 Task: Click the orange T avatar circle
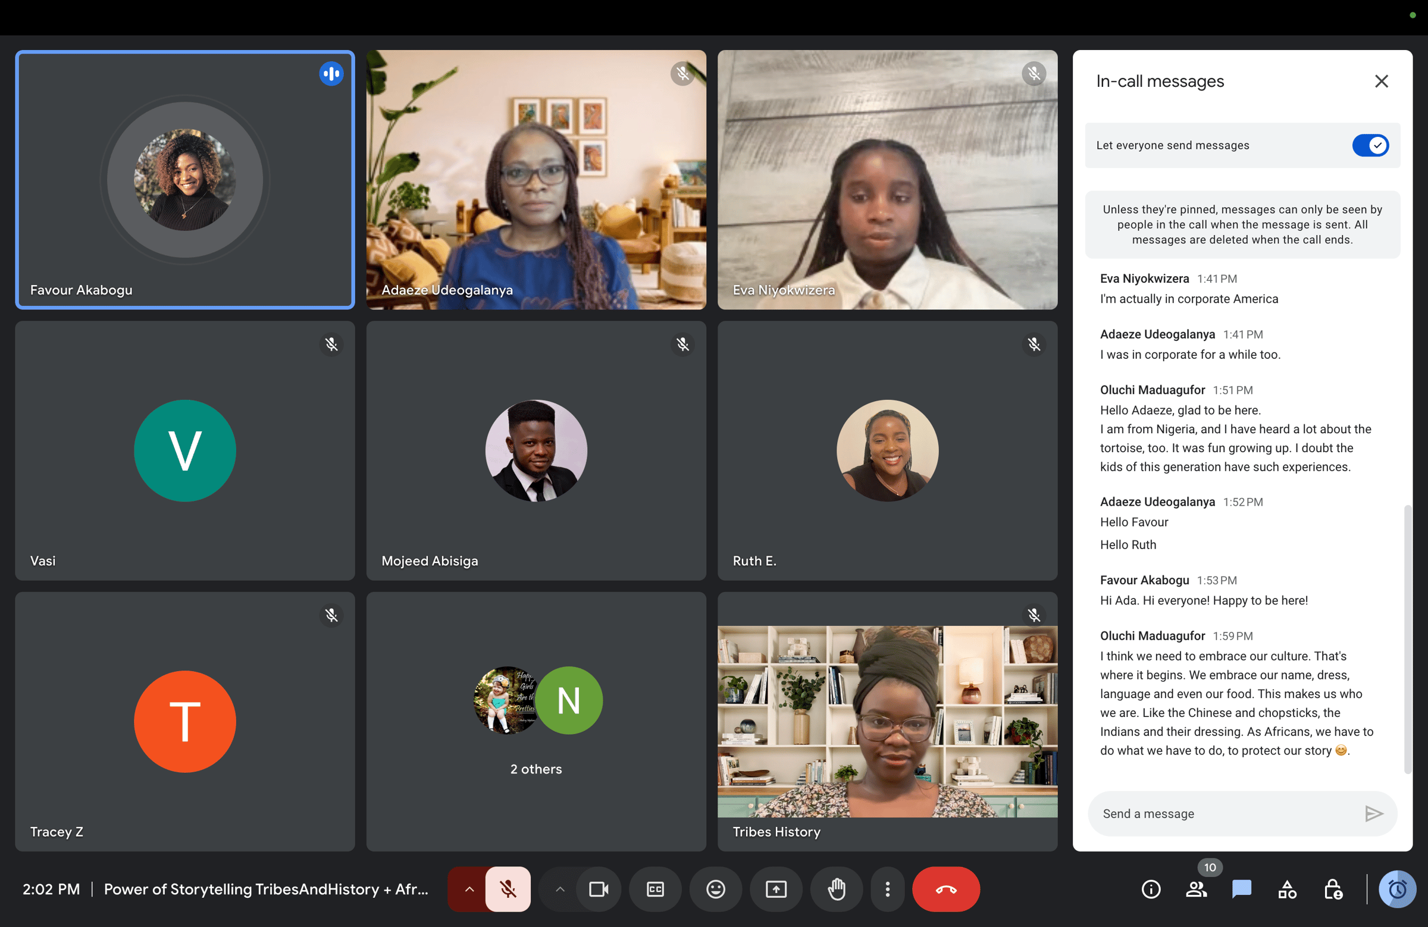[185, 721]
